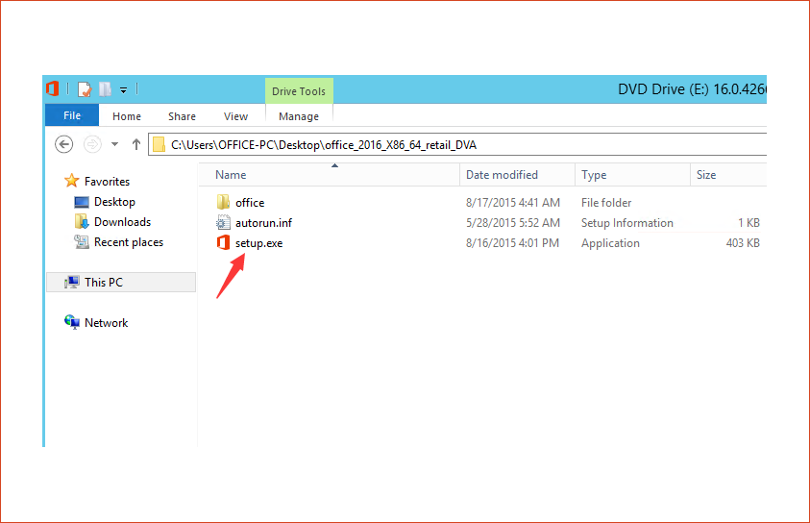This screenshot has width=810, height=523.
Task: Open the recent locations dropdown arrow
Action: tap(114, 144)
